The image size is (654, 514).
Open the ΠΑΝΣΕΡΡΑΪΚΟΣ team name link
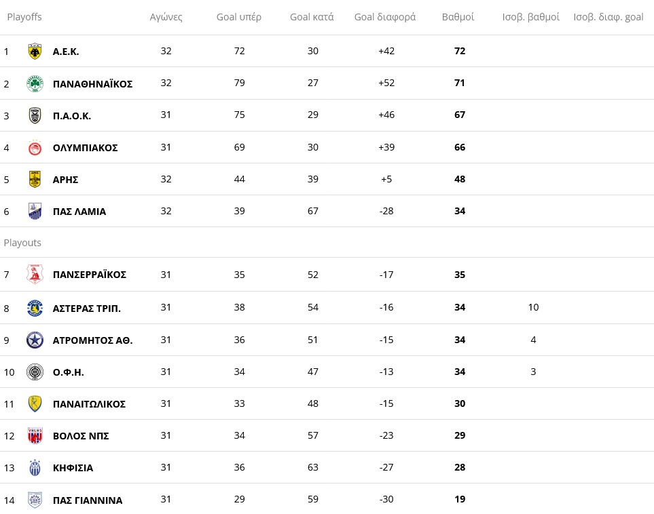point(90,275)
